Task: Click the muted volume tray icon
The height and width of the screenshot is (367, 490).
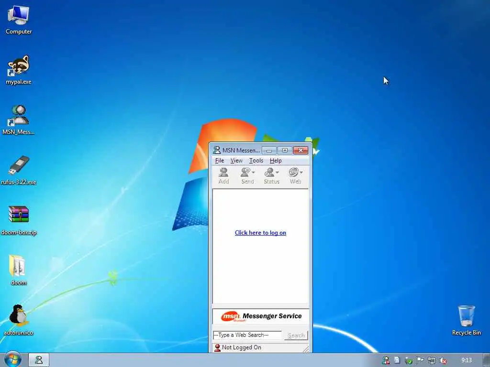Action: pos(443,360)
